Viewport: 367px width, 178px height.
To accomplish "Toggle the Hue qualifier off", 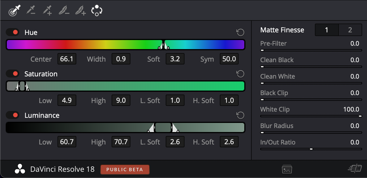I will click(x=13, y=32).
